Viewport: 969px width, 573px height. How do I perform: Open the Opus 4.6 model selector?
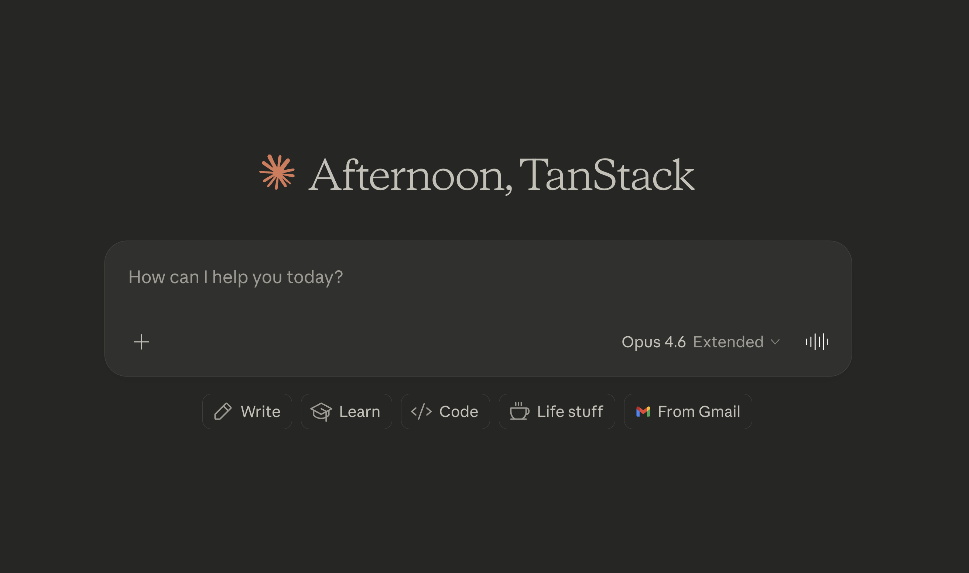654,342
